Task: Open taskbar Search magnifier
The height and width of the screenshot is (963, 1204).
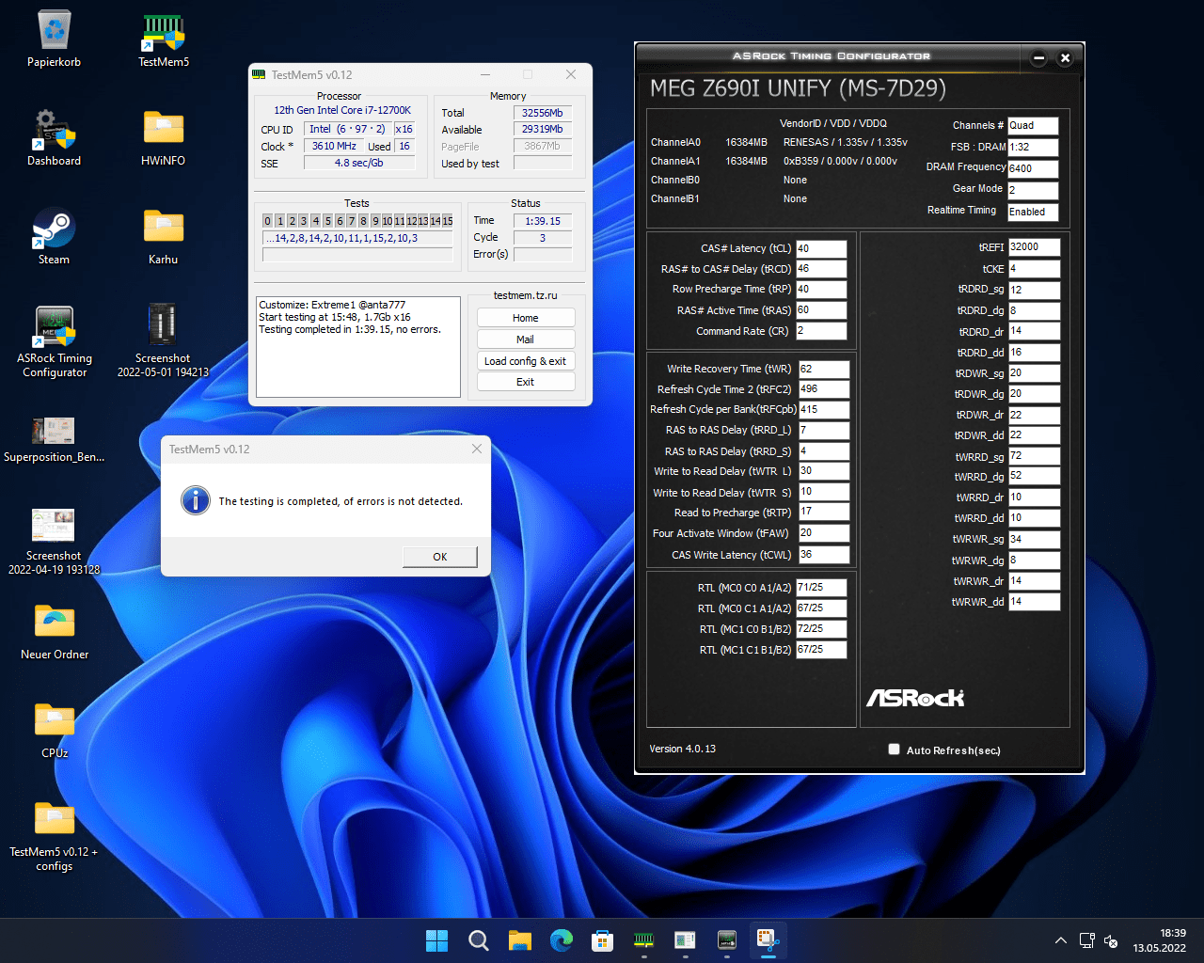Action: pos(479,940)
